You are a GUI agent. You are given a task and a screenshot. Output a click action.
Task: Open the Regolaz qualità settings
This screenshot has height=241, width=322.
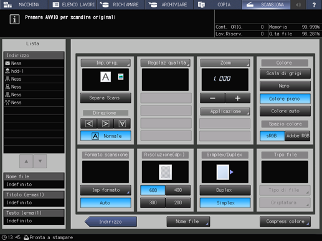pyautogui.click(x=165, y=63)
